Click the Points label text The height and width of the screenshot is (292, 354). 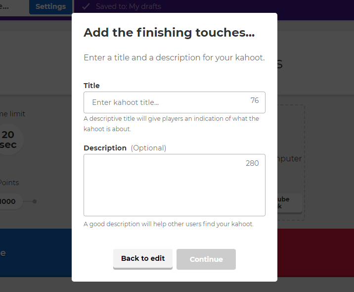click(10, 183)
